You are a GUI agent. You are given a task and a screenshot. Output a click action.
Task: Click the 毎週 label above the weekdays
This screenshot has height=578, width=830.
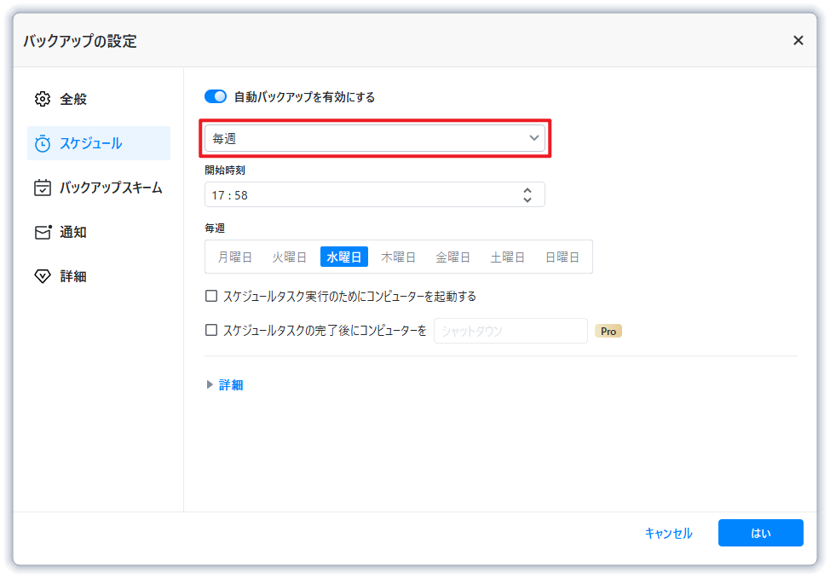pyautogui.click(x=215, y=228)
